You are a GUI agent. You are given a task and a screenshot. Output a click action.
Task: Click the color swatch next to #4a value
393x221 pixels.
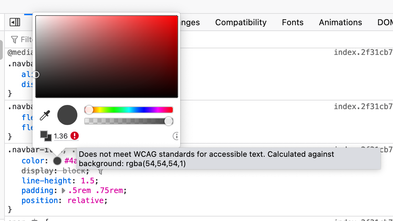tap(57, 161)
